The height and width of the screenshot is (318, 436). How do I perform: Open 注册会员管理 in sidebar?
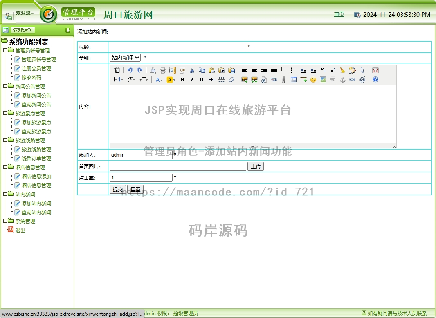pos(36,68)
